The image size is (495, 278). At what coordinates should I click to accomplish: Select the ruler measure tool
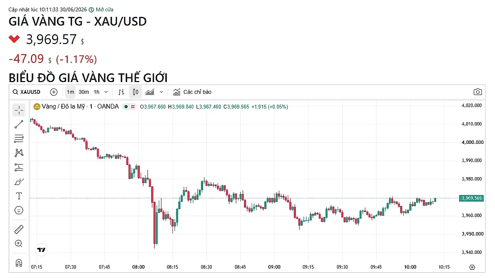[x=19, y=229]
